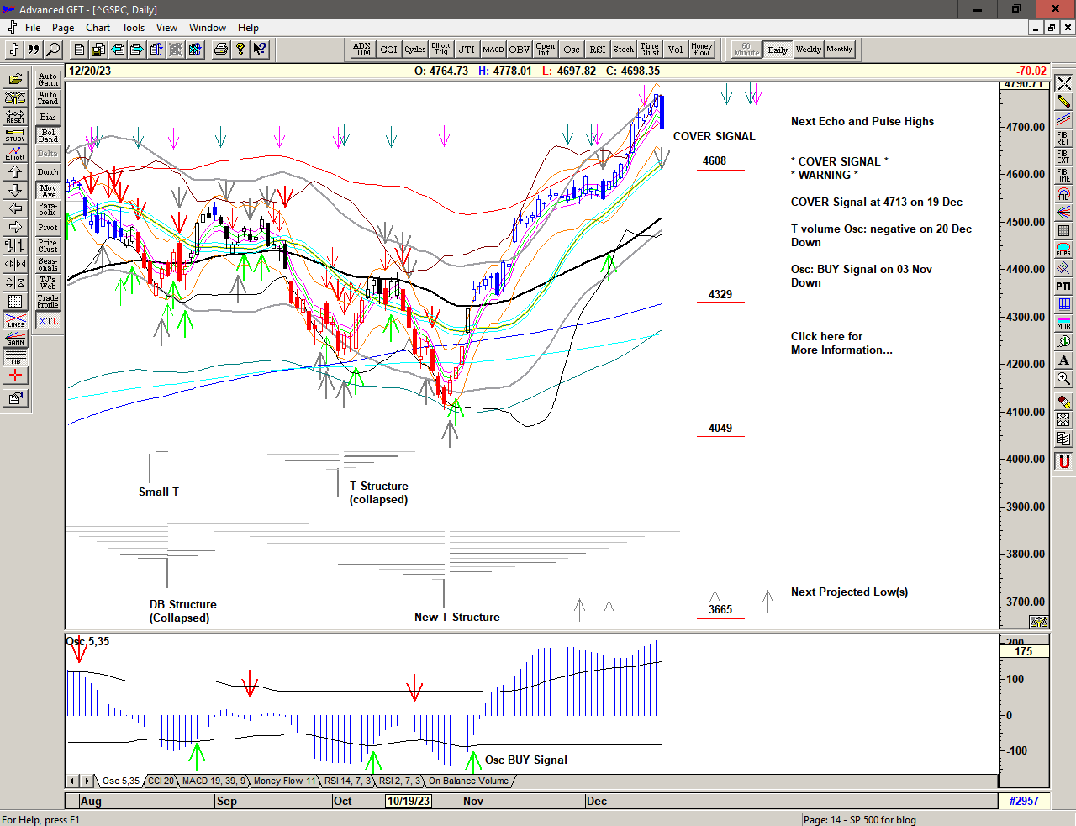
Task: Select the eraser tool on right toolbar
Action: [1063, 402]
